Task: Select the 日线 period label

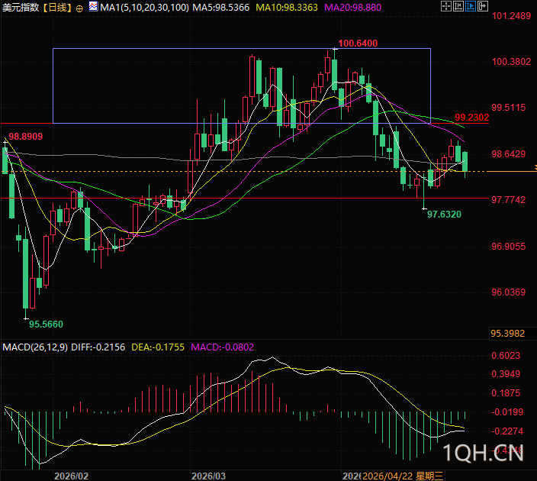Action: click(57, 7)
